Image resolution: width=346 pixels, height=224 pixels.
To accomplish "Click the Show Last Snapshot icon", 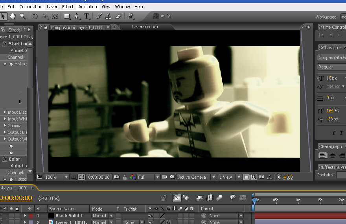I will [x=125, y=177].
